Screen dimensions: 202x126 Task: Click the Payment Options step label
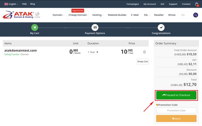[95, 33]
